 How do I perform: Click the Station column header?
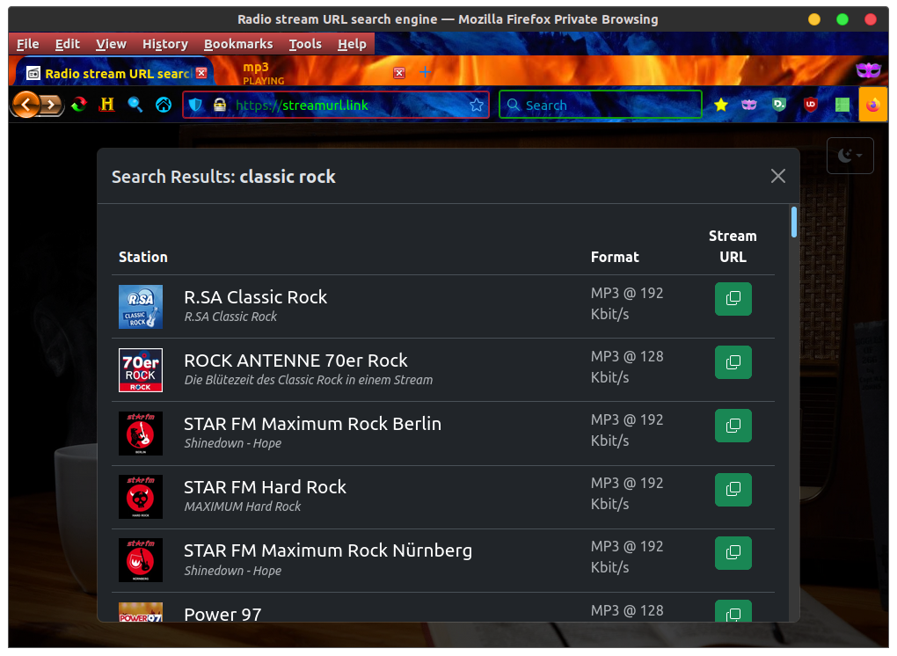click(143, 257)
